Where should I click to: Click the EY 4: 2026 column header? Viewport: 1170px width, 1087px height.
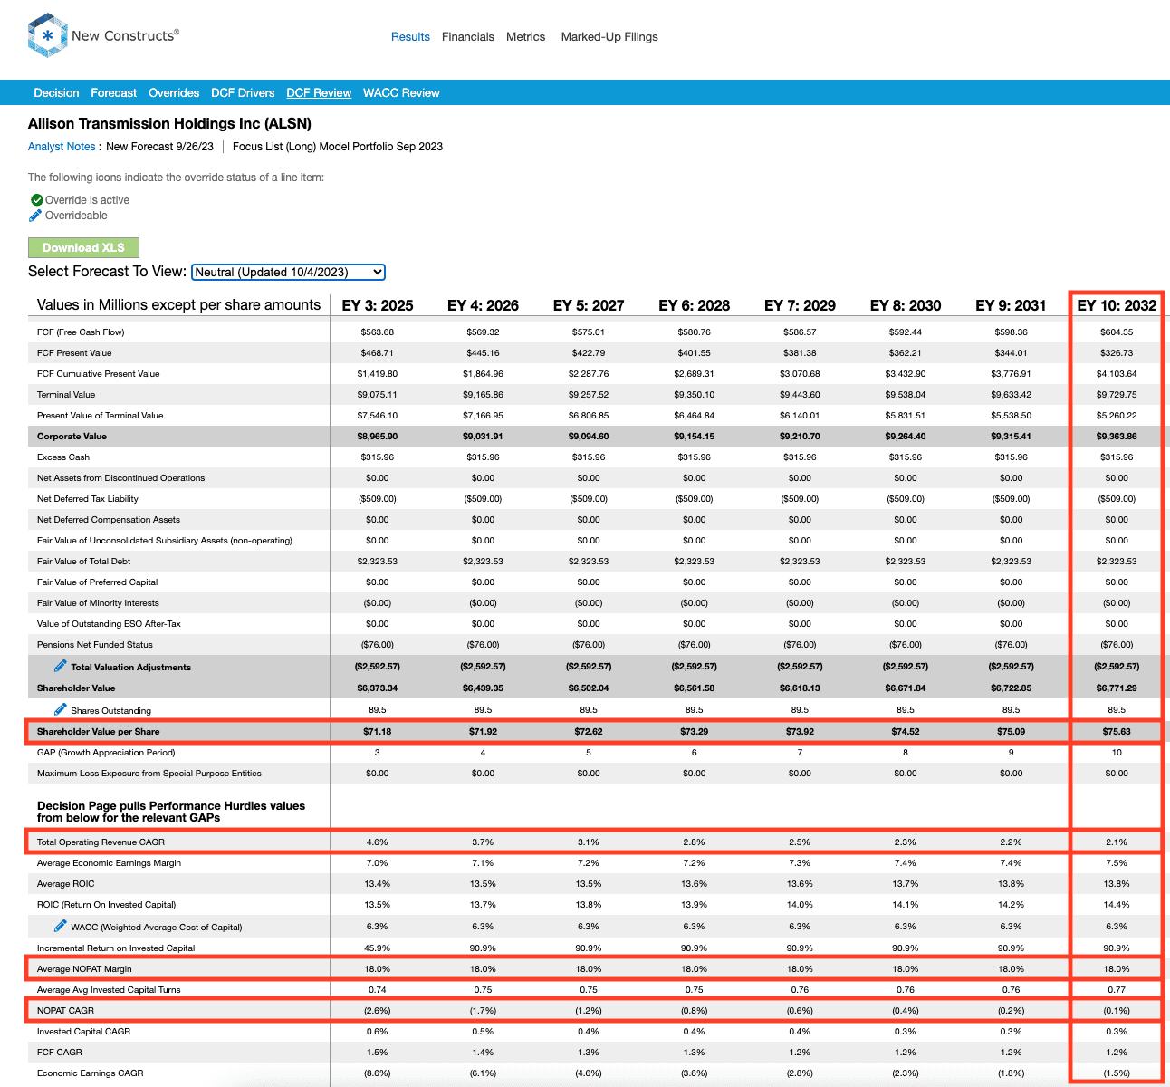click(484, 306)
